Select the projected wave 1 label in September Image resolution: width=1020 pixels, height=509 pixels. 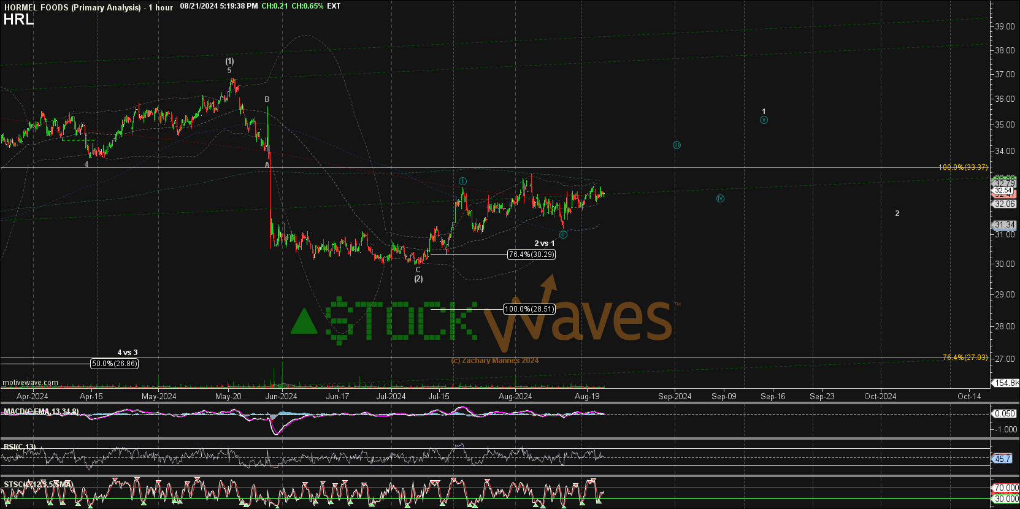(764, 112)
